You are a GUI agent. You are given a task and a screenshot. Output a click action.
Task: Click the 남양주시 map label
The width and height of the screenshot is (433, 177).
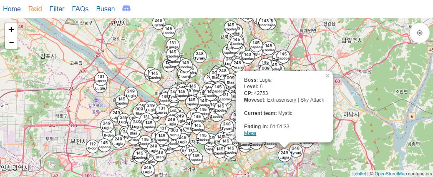tap(352, 40)
